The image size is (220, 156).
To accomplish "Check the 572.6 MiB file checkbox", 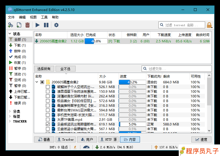I will pos(48,101).
